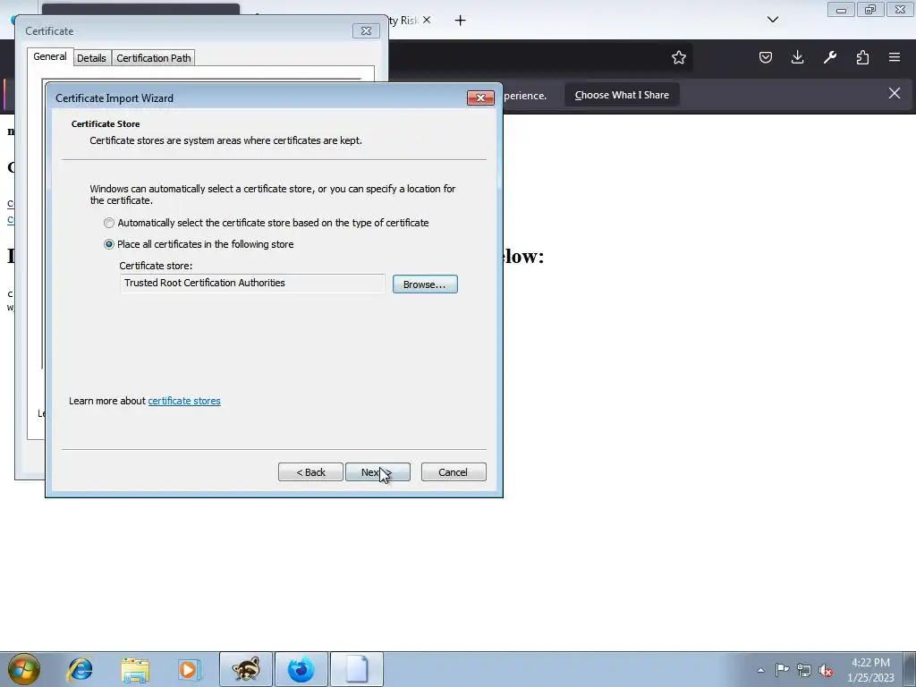Viewport: 916px width, 687px height.
Task: Switch to Firefox in the taskbar
Action: tap(301, 669)
